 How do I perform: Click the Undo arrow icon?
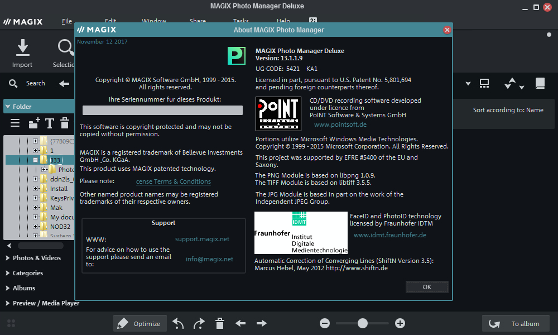tap(178, 323)
